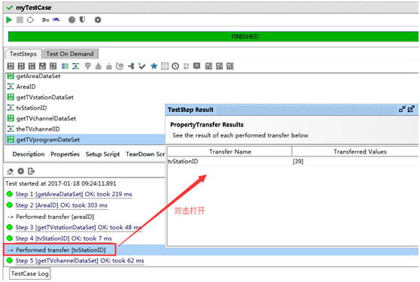Image resolution: width=420 pixels, height=282 pixels.
Task: Click the URL set endpoint icon
Action: (56, 20)
